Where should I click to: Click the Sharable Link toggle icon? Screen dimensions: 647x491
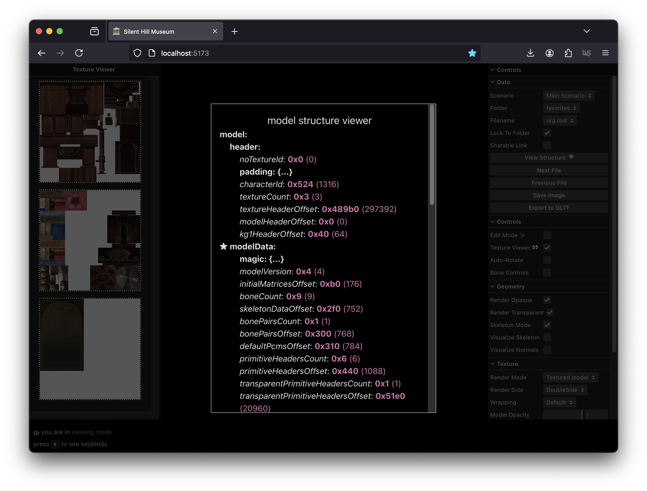click(x=548, y=145)
